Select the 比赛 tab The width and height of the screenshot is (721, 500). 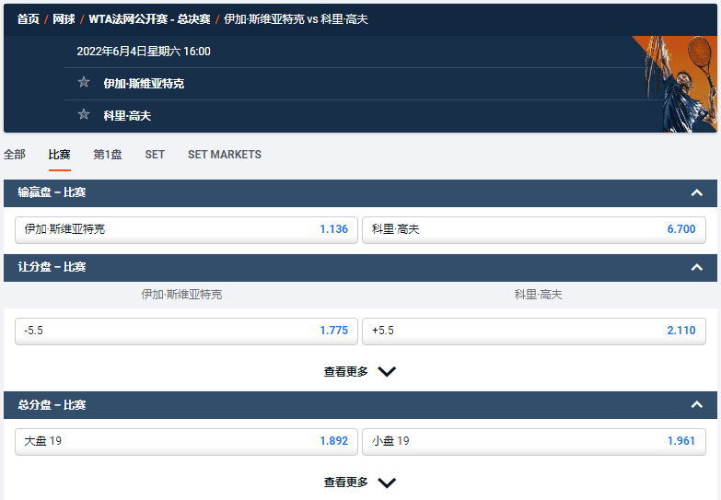coord(59,155)
